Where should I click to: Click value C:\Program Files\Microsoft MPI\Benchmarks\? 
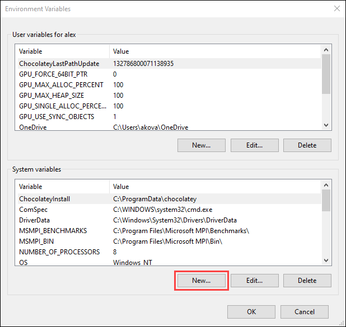click(x=181, y=231)
